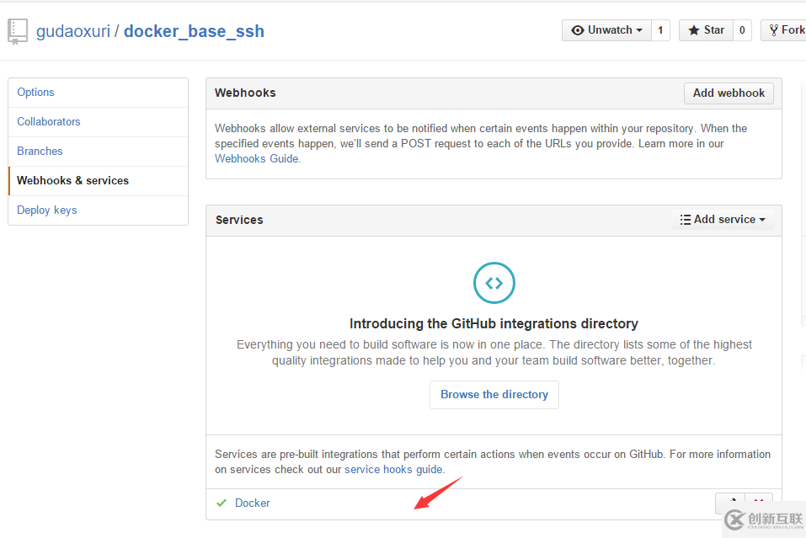Click the stargazers count 0
Screen dimensions: 806x538
tap(742, 30)
